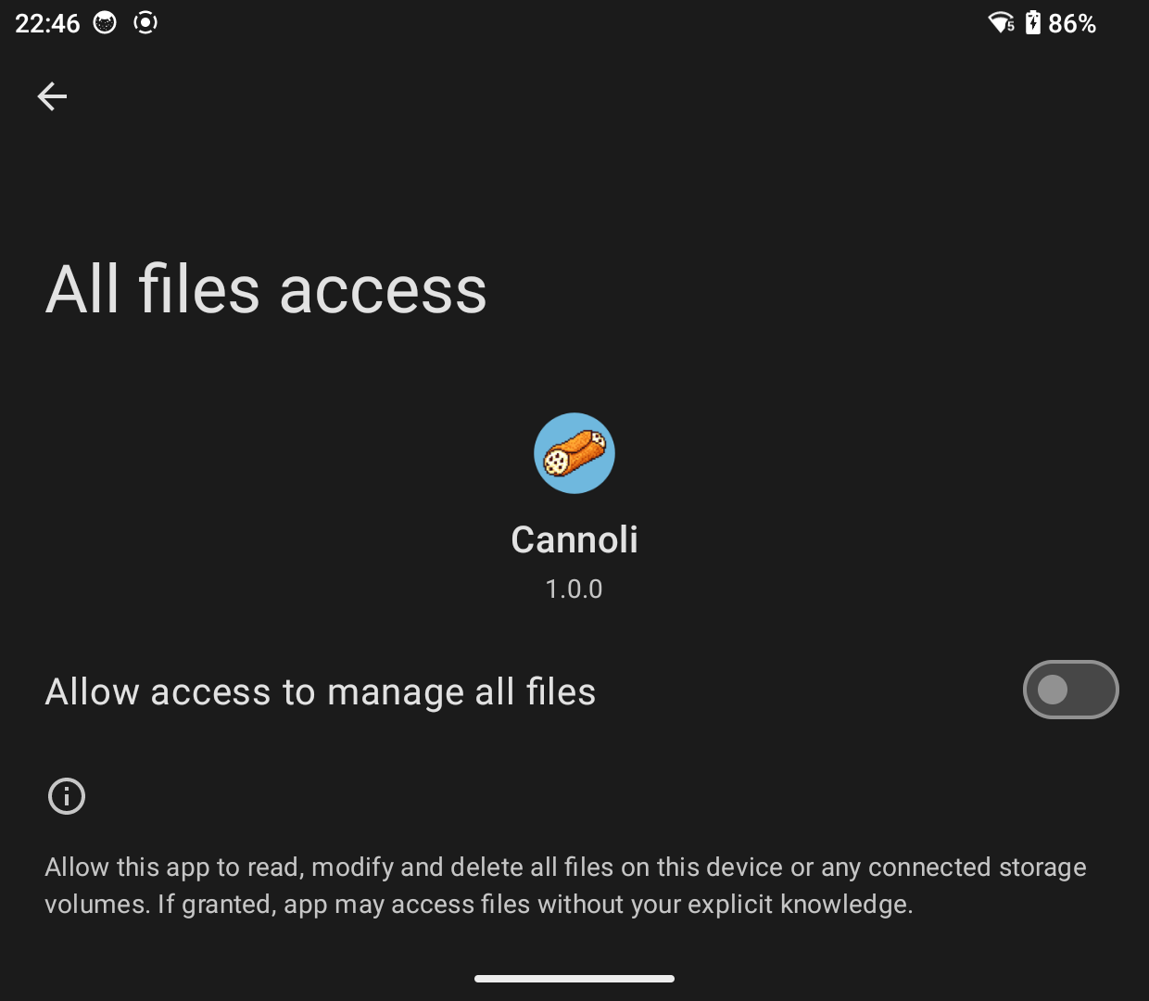Select the Cannoli app name label
1149x1001 pixels.
click(574, 539)
